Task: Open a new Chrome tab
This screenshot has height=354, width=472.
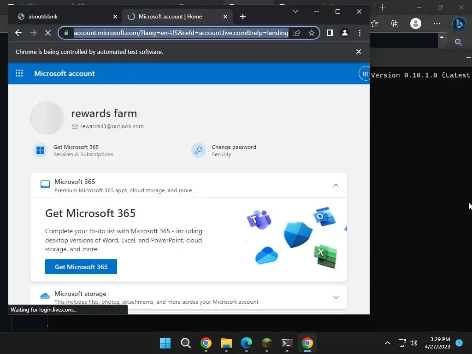Action: pos(243,17)
